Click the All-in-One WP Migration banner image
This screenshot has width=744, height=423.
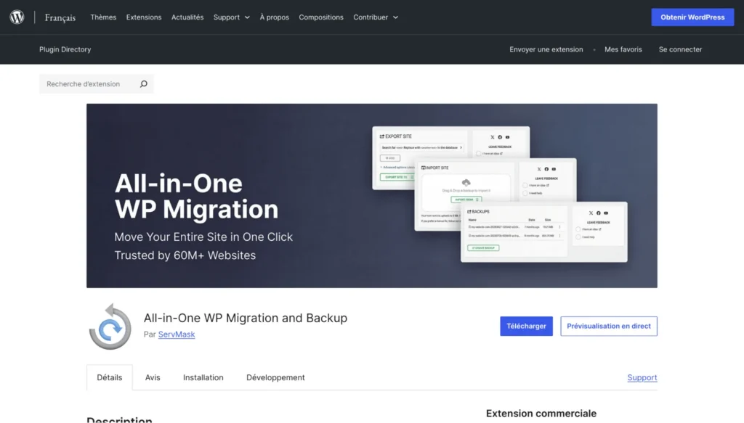point(372,196)
